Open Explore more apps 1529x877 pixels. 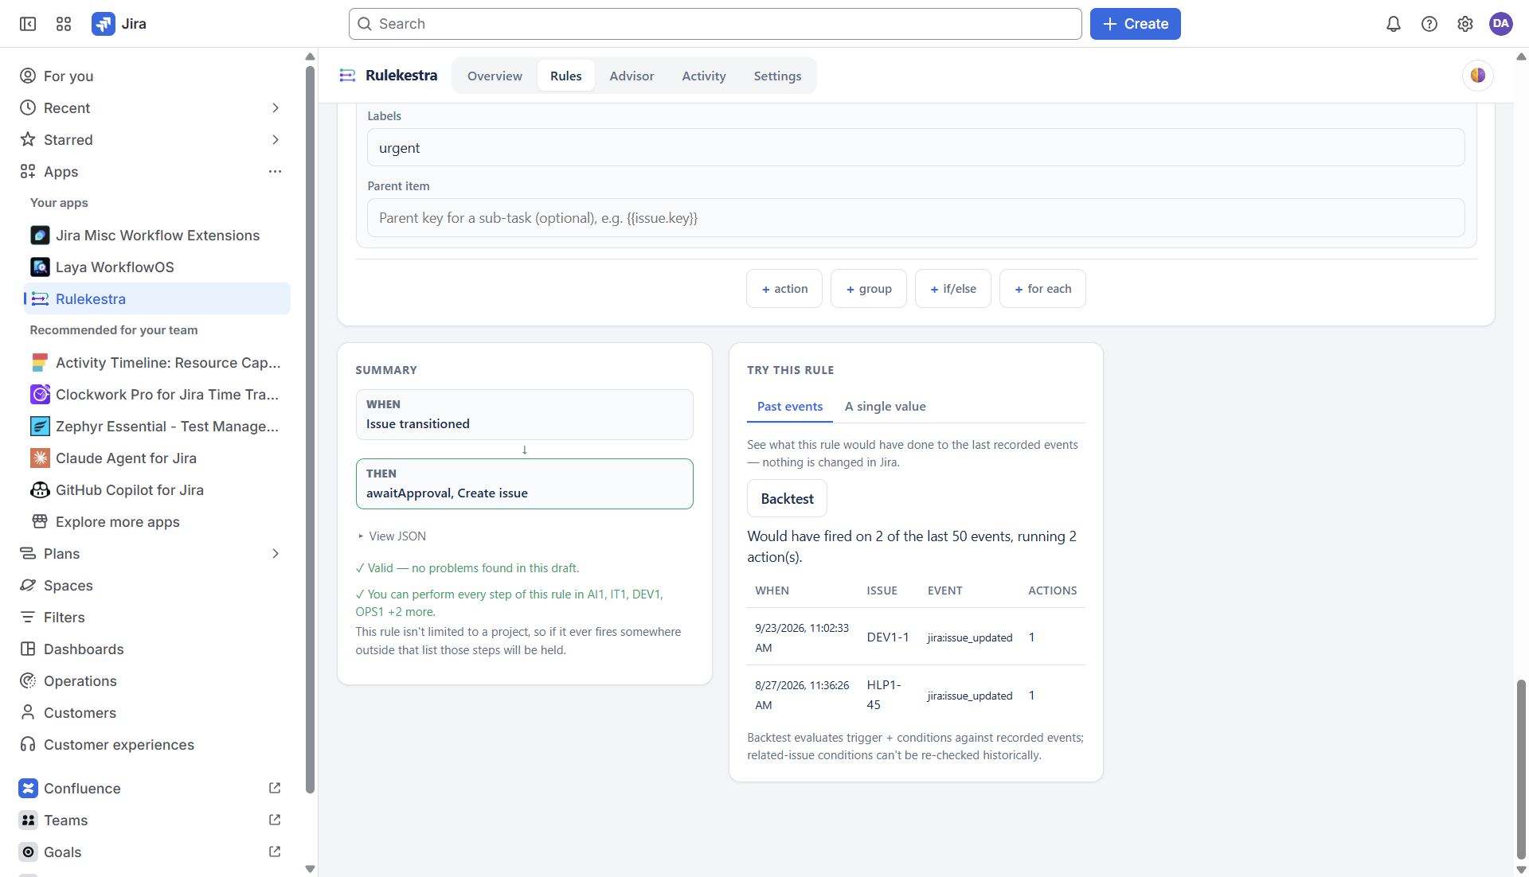(157, 522)
